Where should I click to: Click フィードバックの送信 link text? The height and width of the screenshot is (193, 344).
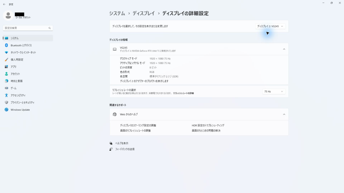(125, 149)
